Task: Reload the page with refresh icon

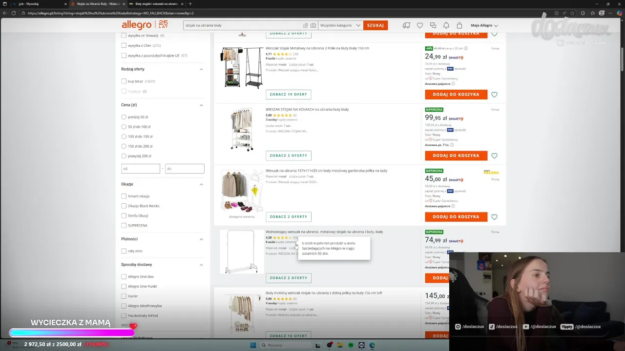Action: pos(14,13)
